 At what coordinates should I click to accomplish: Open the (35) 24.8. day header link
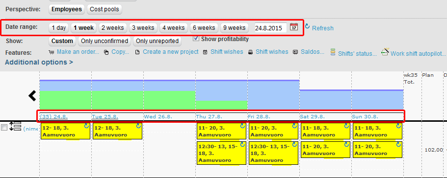pyautogui.click(x=53, y=117)
